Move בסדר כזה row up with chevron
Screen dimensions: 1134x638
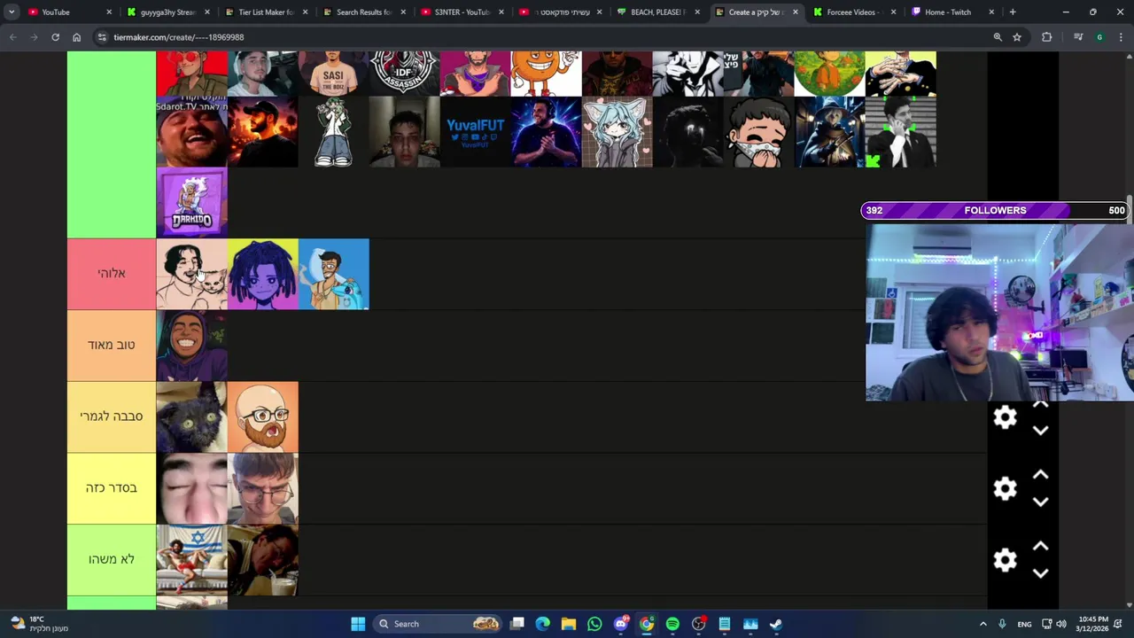tap(1041, 476)
